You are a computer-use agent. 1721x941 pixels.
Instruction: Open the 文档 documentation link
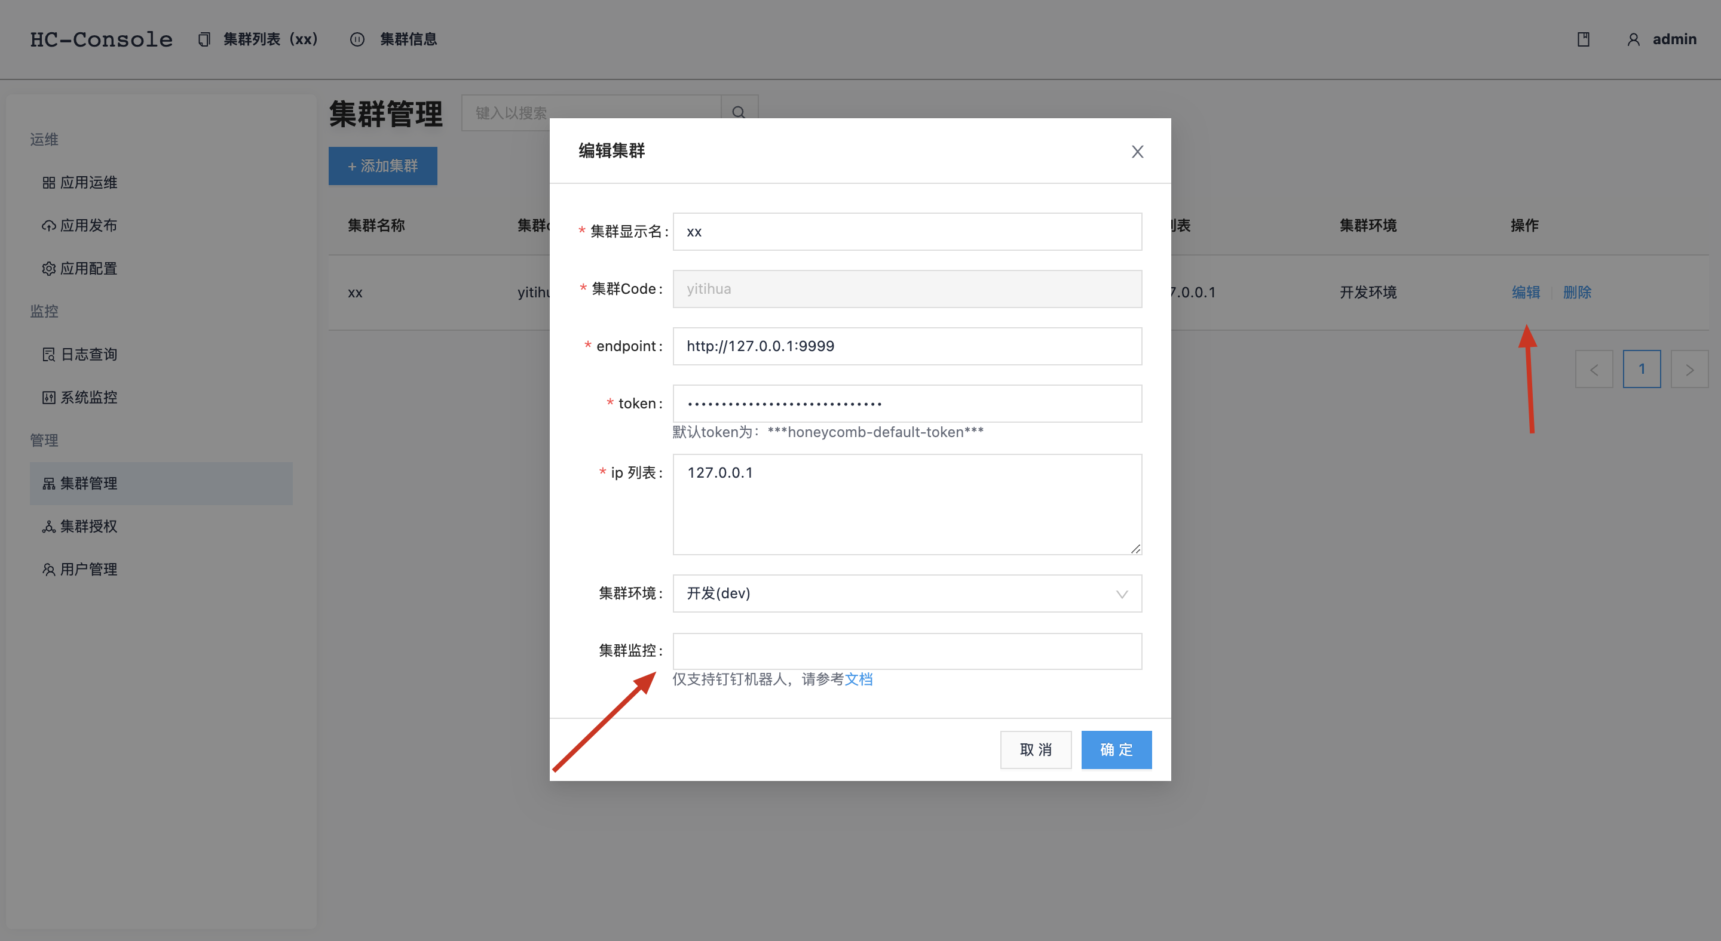[859, 679]
